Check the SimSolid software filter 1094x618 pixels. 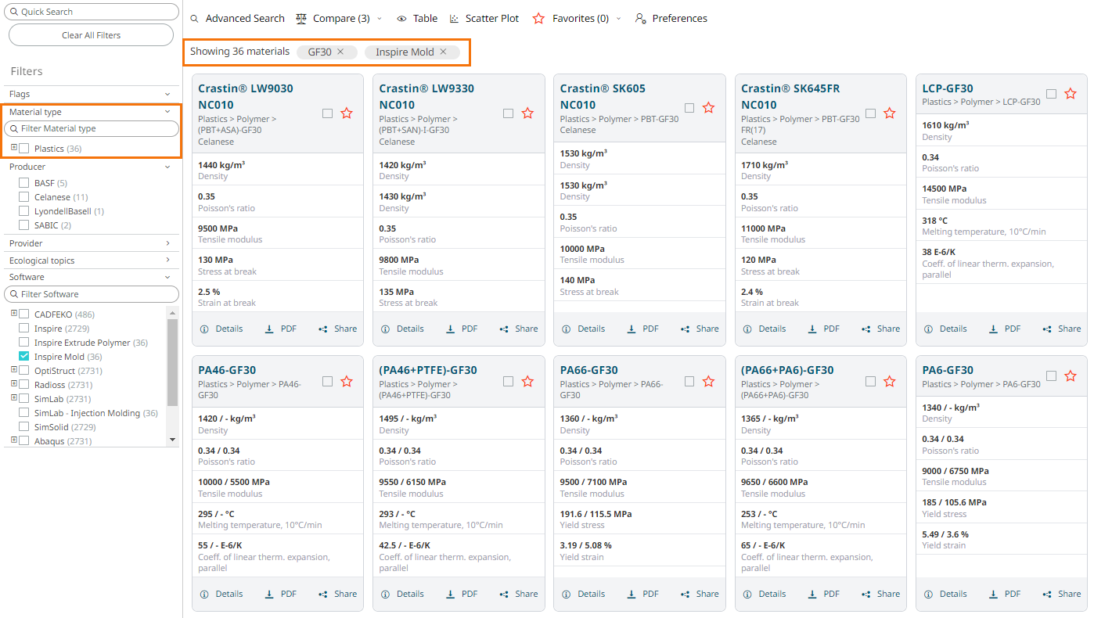point(23,427)
